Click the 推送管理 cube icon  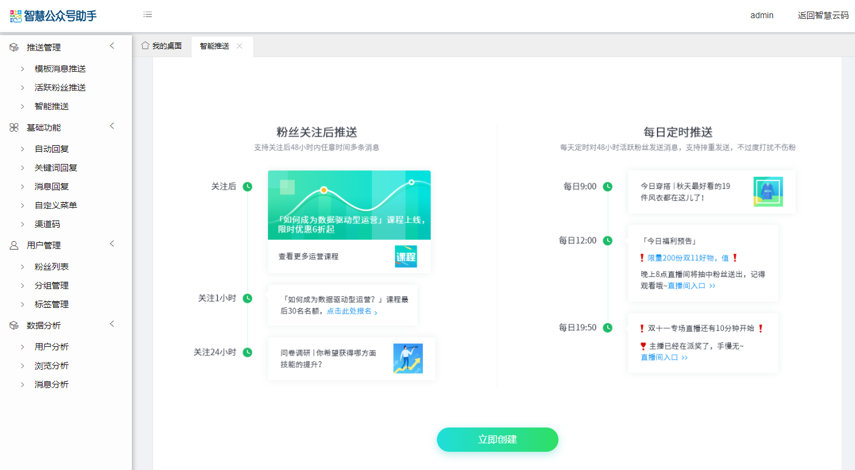[x=14, y=47]
